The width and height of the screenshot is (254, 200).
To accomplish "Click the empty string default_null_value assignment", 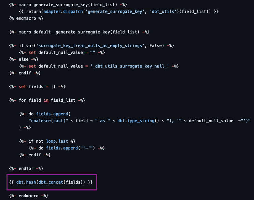I will (x=62, y=53).
